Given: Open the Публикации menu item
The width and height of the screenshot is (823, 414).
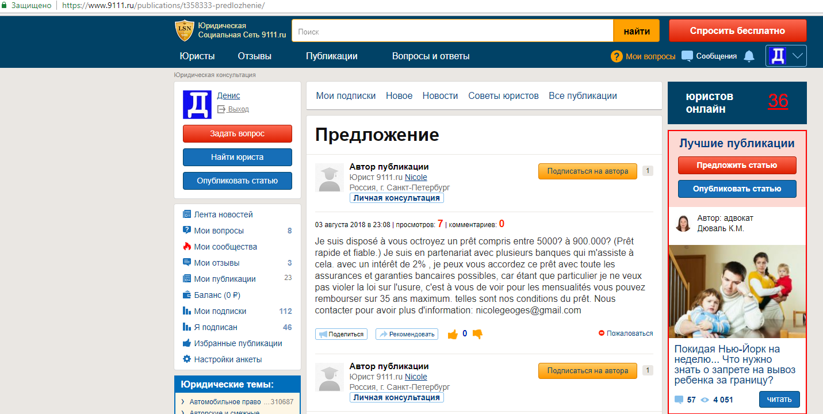Looking at the screenshot, I should coord(331,56).
